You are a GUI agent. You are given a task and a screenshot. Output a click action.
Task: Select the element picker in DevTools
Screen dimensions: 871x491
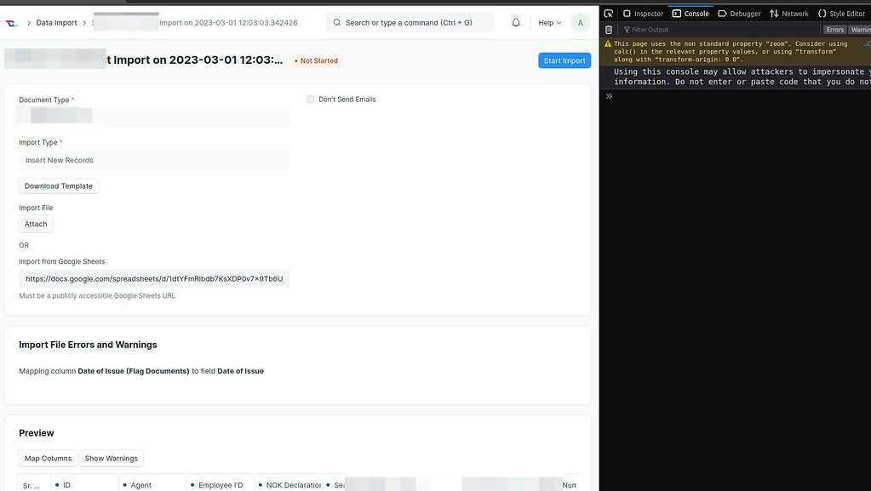[x=606, y=13]
